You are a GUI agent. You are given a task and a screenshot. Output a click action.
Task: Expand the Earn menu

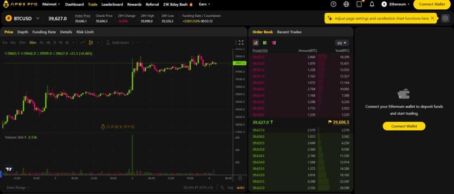204,4
